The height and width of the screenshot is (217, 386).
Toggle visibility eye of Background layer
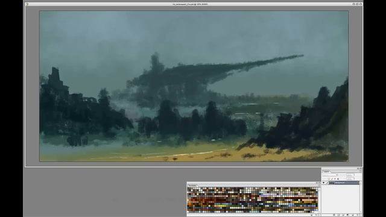[323, 183]
